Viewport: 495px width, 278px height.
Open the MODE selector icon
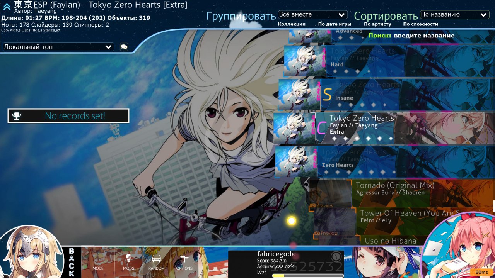[x=98, y=262]
